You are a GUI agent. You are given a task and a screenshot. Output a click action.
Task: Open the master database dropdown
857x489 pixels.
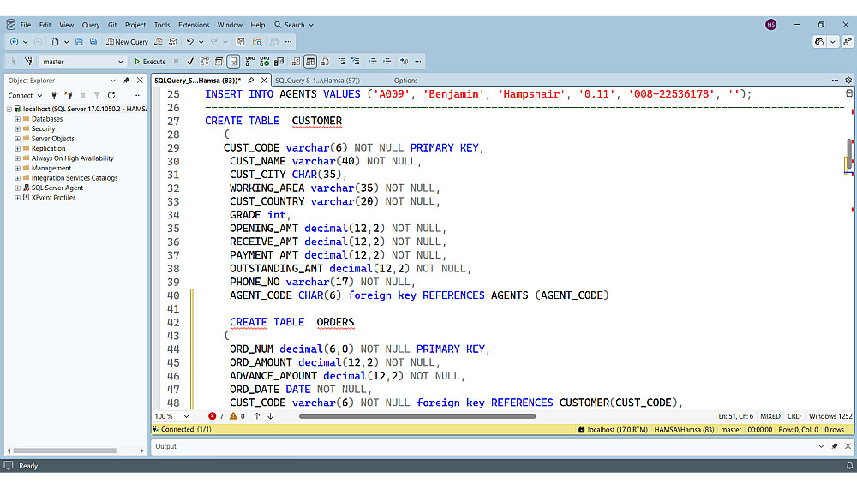[x=120, y=62]
